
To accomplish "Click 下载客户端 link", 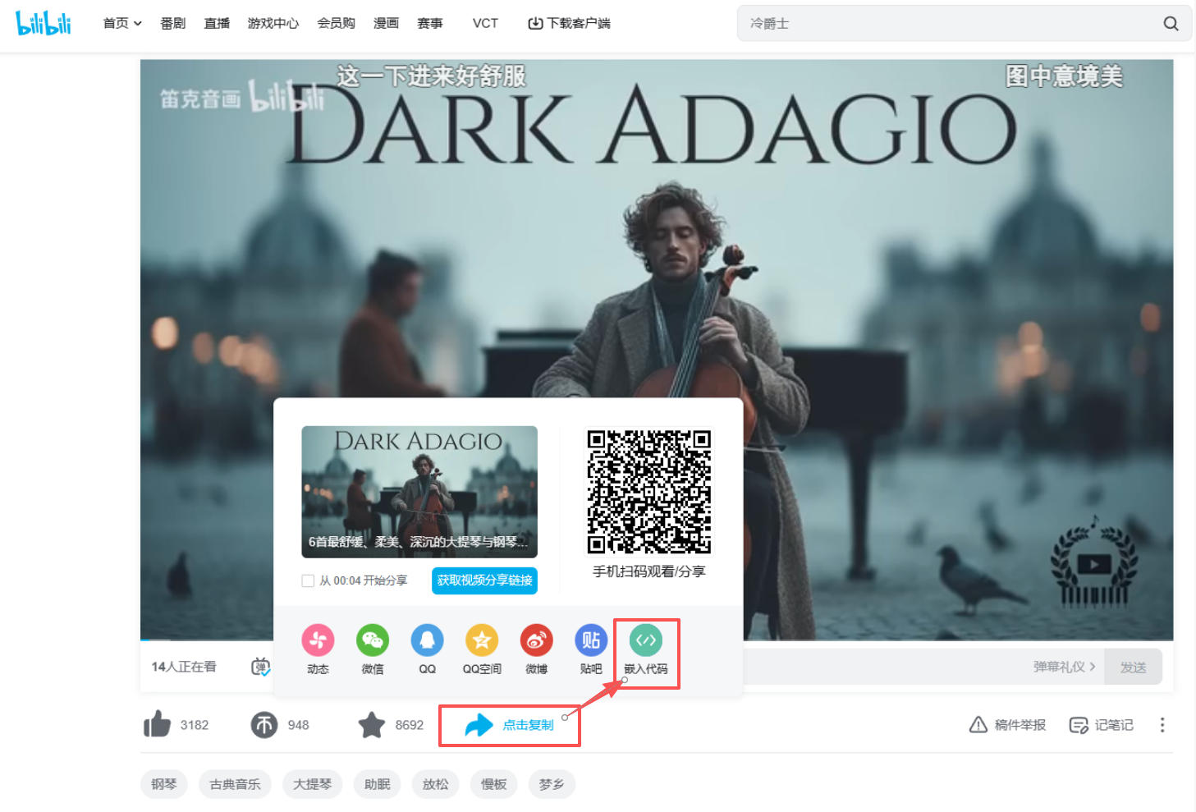I will 569,24.
